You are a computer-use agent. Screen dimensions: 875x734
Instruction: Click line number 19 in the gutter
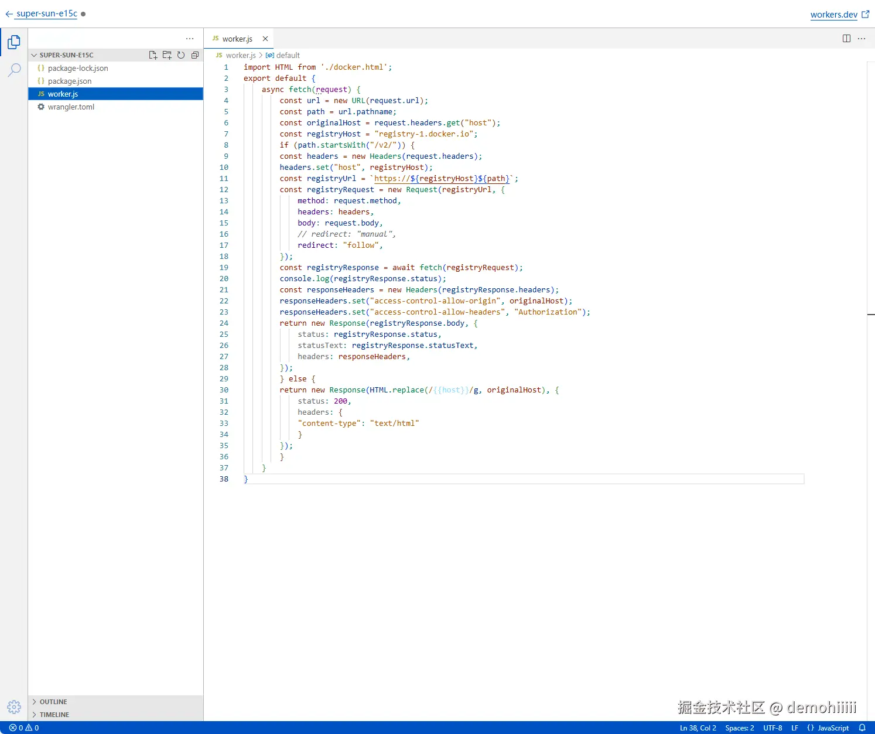click(224, 268)
